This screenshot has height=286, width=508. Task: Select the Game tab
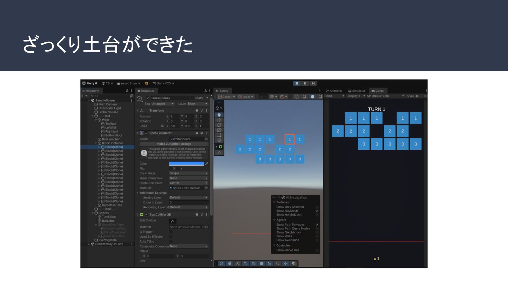378,91
